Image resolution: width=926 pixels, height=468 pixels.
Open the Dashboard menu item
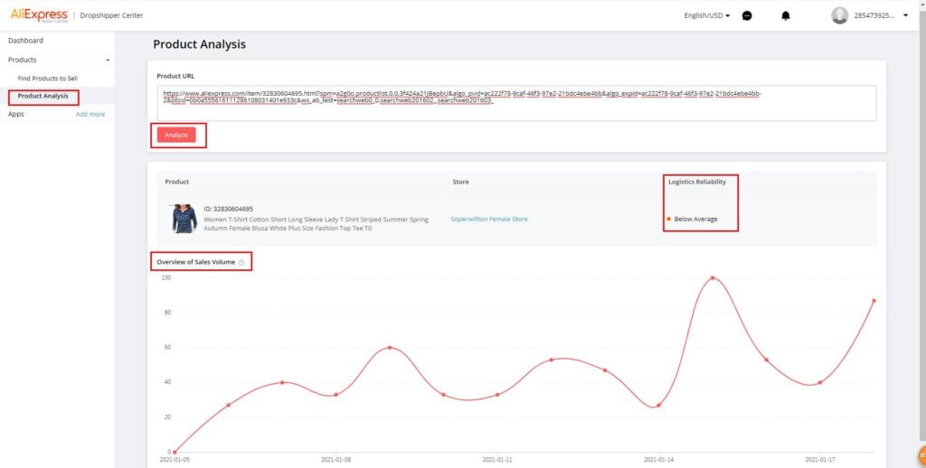pyautogui.click(x=25, y=41)
